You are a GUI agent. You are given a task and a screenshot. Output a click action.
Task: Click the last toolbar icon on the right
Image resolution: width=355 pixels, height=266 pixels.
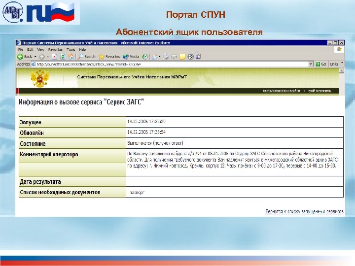[x=198, y=57]
